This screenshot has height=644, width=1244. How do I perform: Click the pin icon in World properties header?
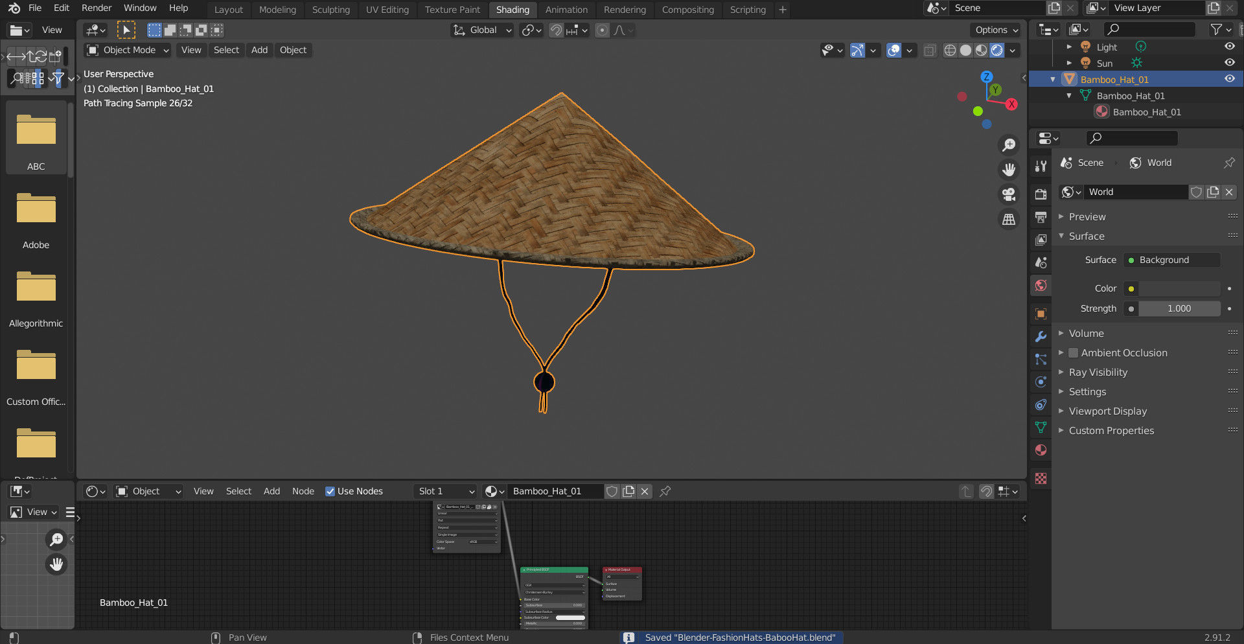click(x=1229, y=163)
